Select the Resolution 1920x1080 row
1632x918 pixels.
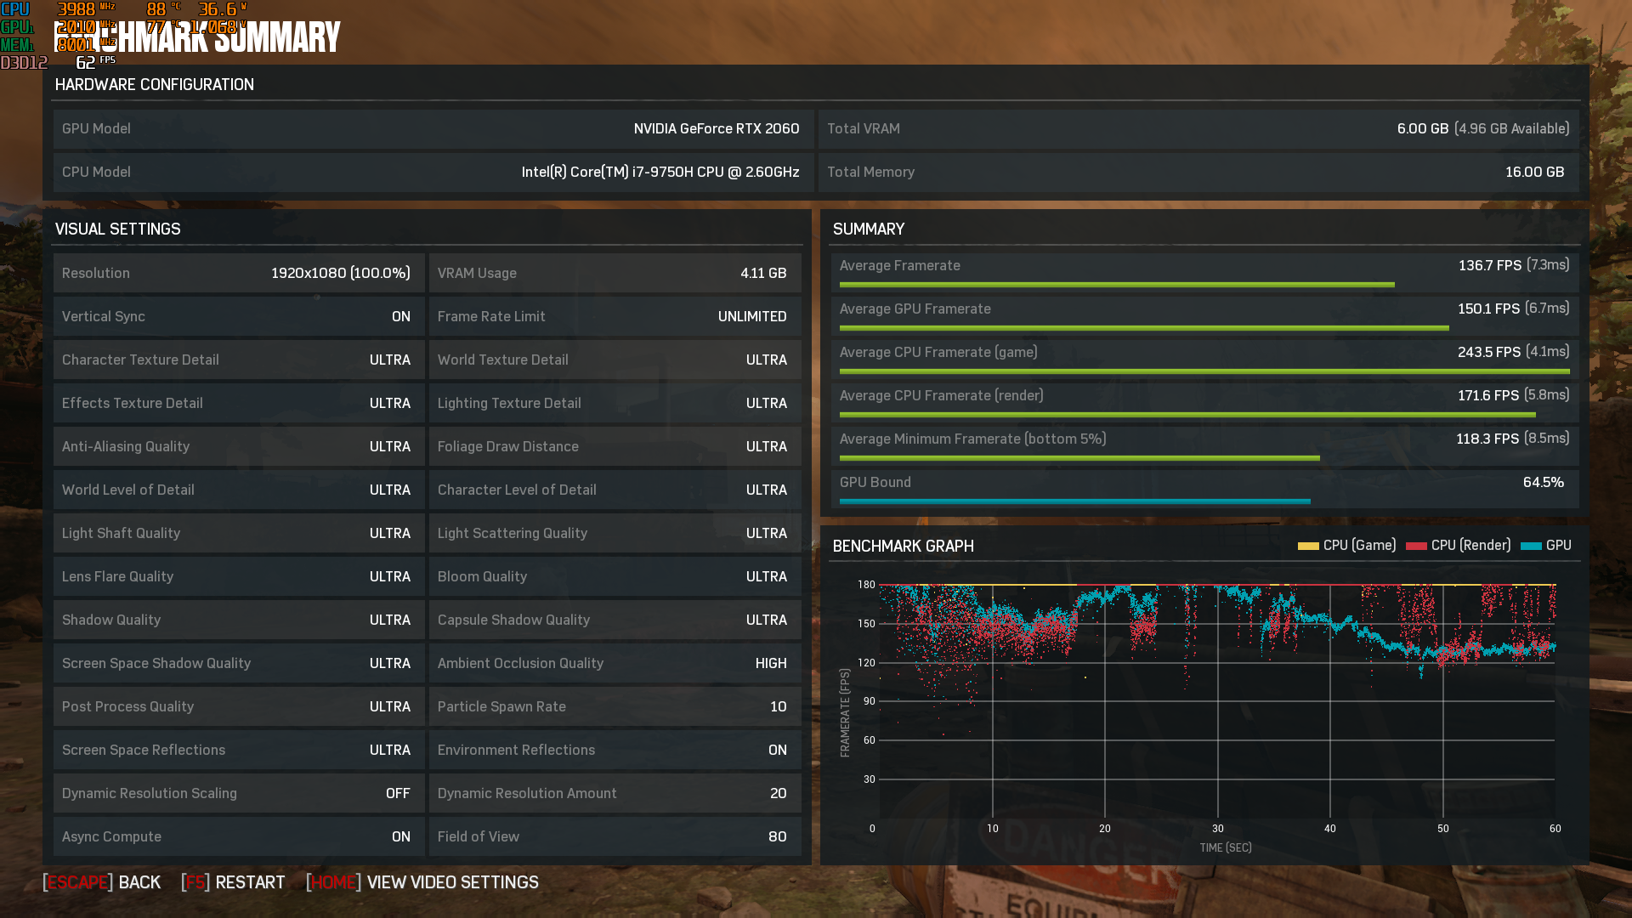(239, 273)
